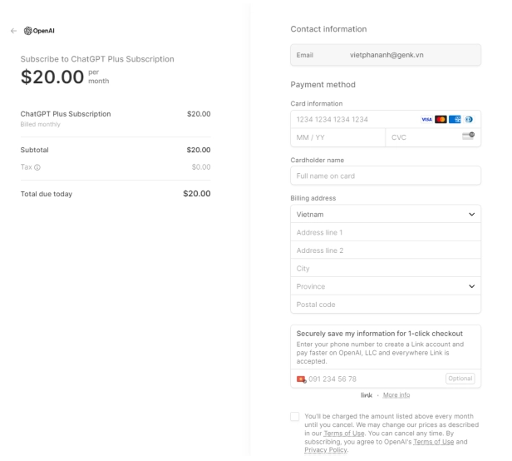The height and width of the screenshot is (461, 512).
Task: Expand the Province dropdown
Action: pyautogui.click(x=386, y=286)
